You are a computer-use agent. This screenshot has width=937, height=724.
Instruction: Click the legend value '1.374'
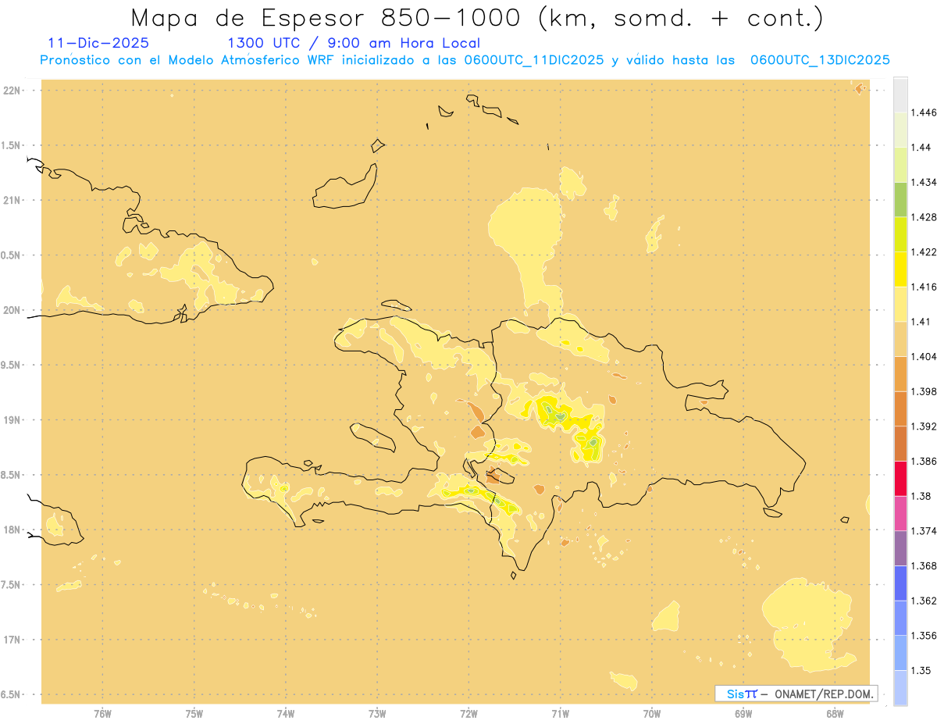[x=924, y=531]
